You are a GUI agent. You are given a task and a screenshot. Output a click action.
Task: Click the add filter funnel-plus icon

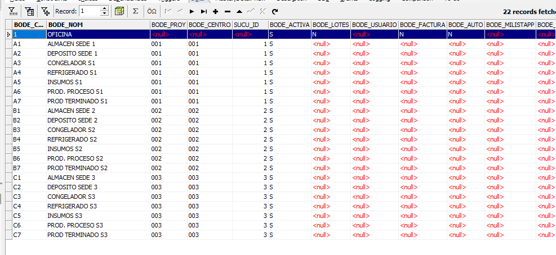click(x=46, y=11)
